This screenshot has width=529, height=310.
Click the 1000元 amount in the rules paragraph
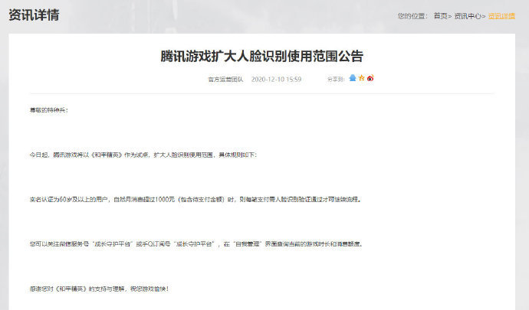pyautogui.click(x=166, y=200)
